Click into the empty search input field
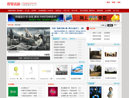 click(94, 25)
